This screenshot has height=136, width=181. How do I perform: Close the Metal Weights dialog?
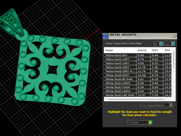pos(174,36)
